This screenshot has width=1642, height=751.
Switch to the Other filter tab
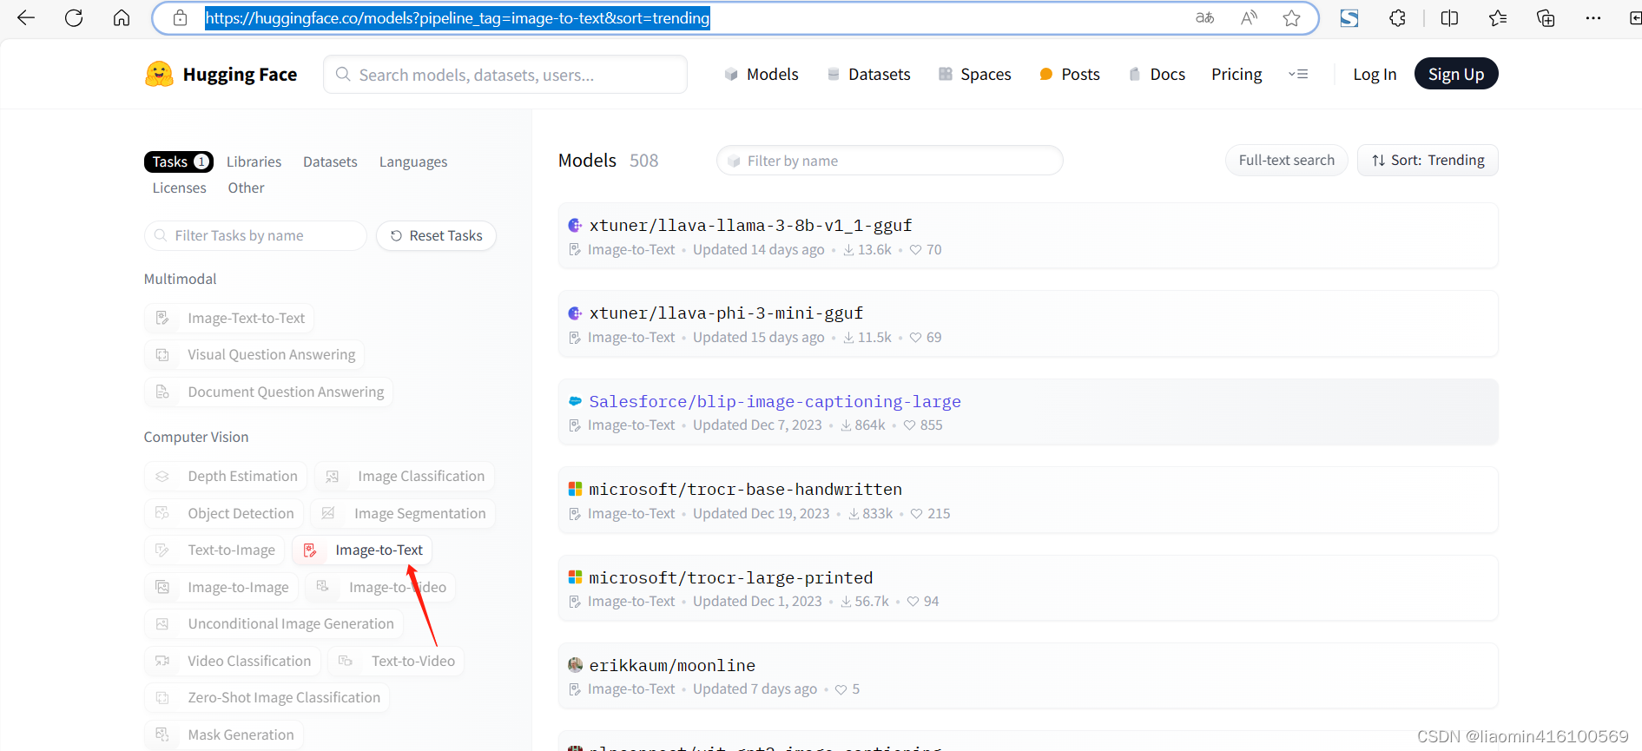tap(247, 188)
